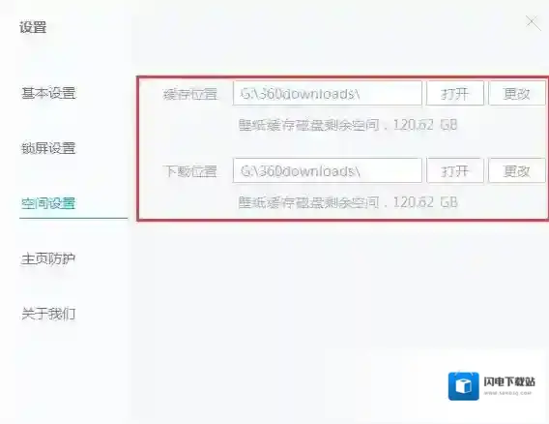Viewport: 549px width, 424px height.
Task: Switch to the 锁屏设置 tab
Action: [x=48, y=148]
